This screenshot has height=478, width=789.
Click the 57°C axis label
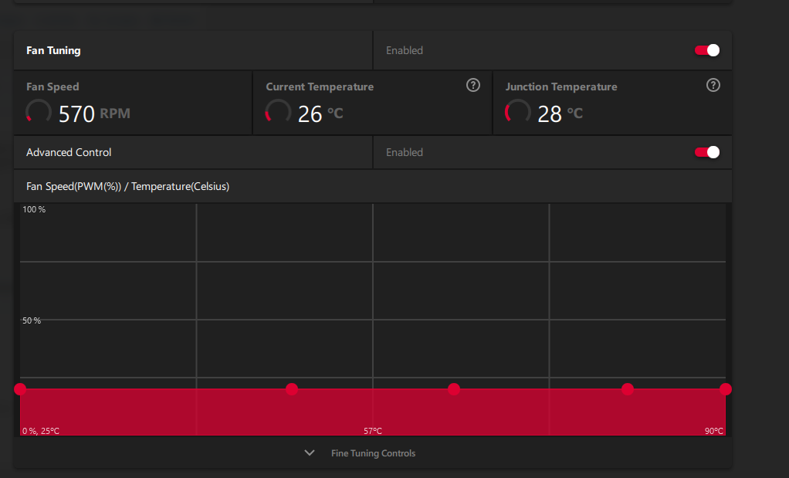click(373, 431)
